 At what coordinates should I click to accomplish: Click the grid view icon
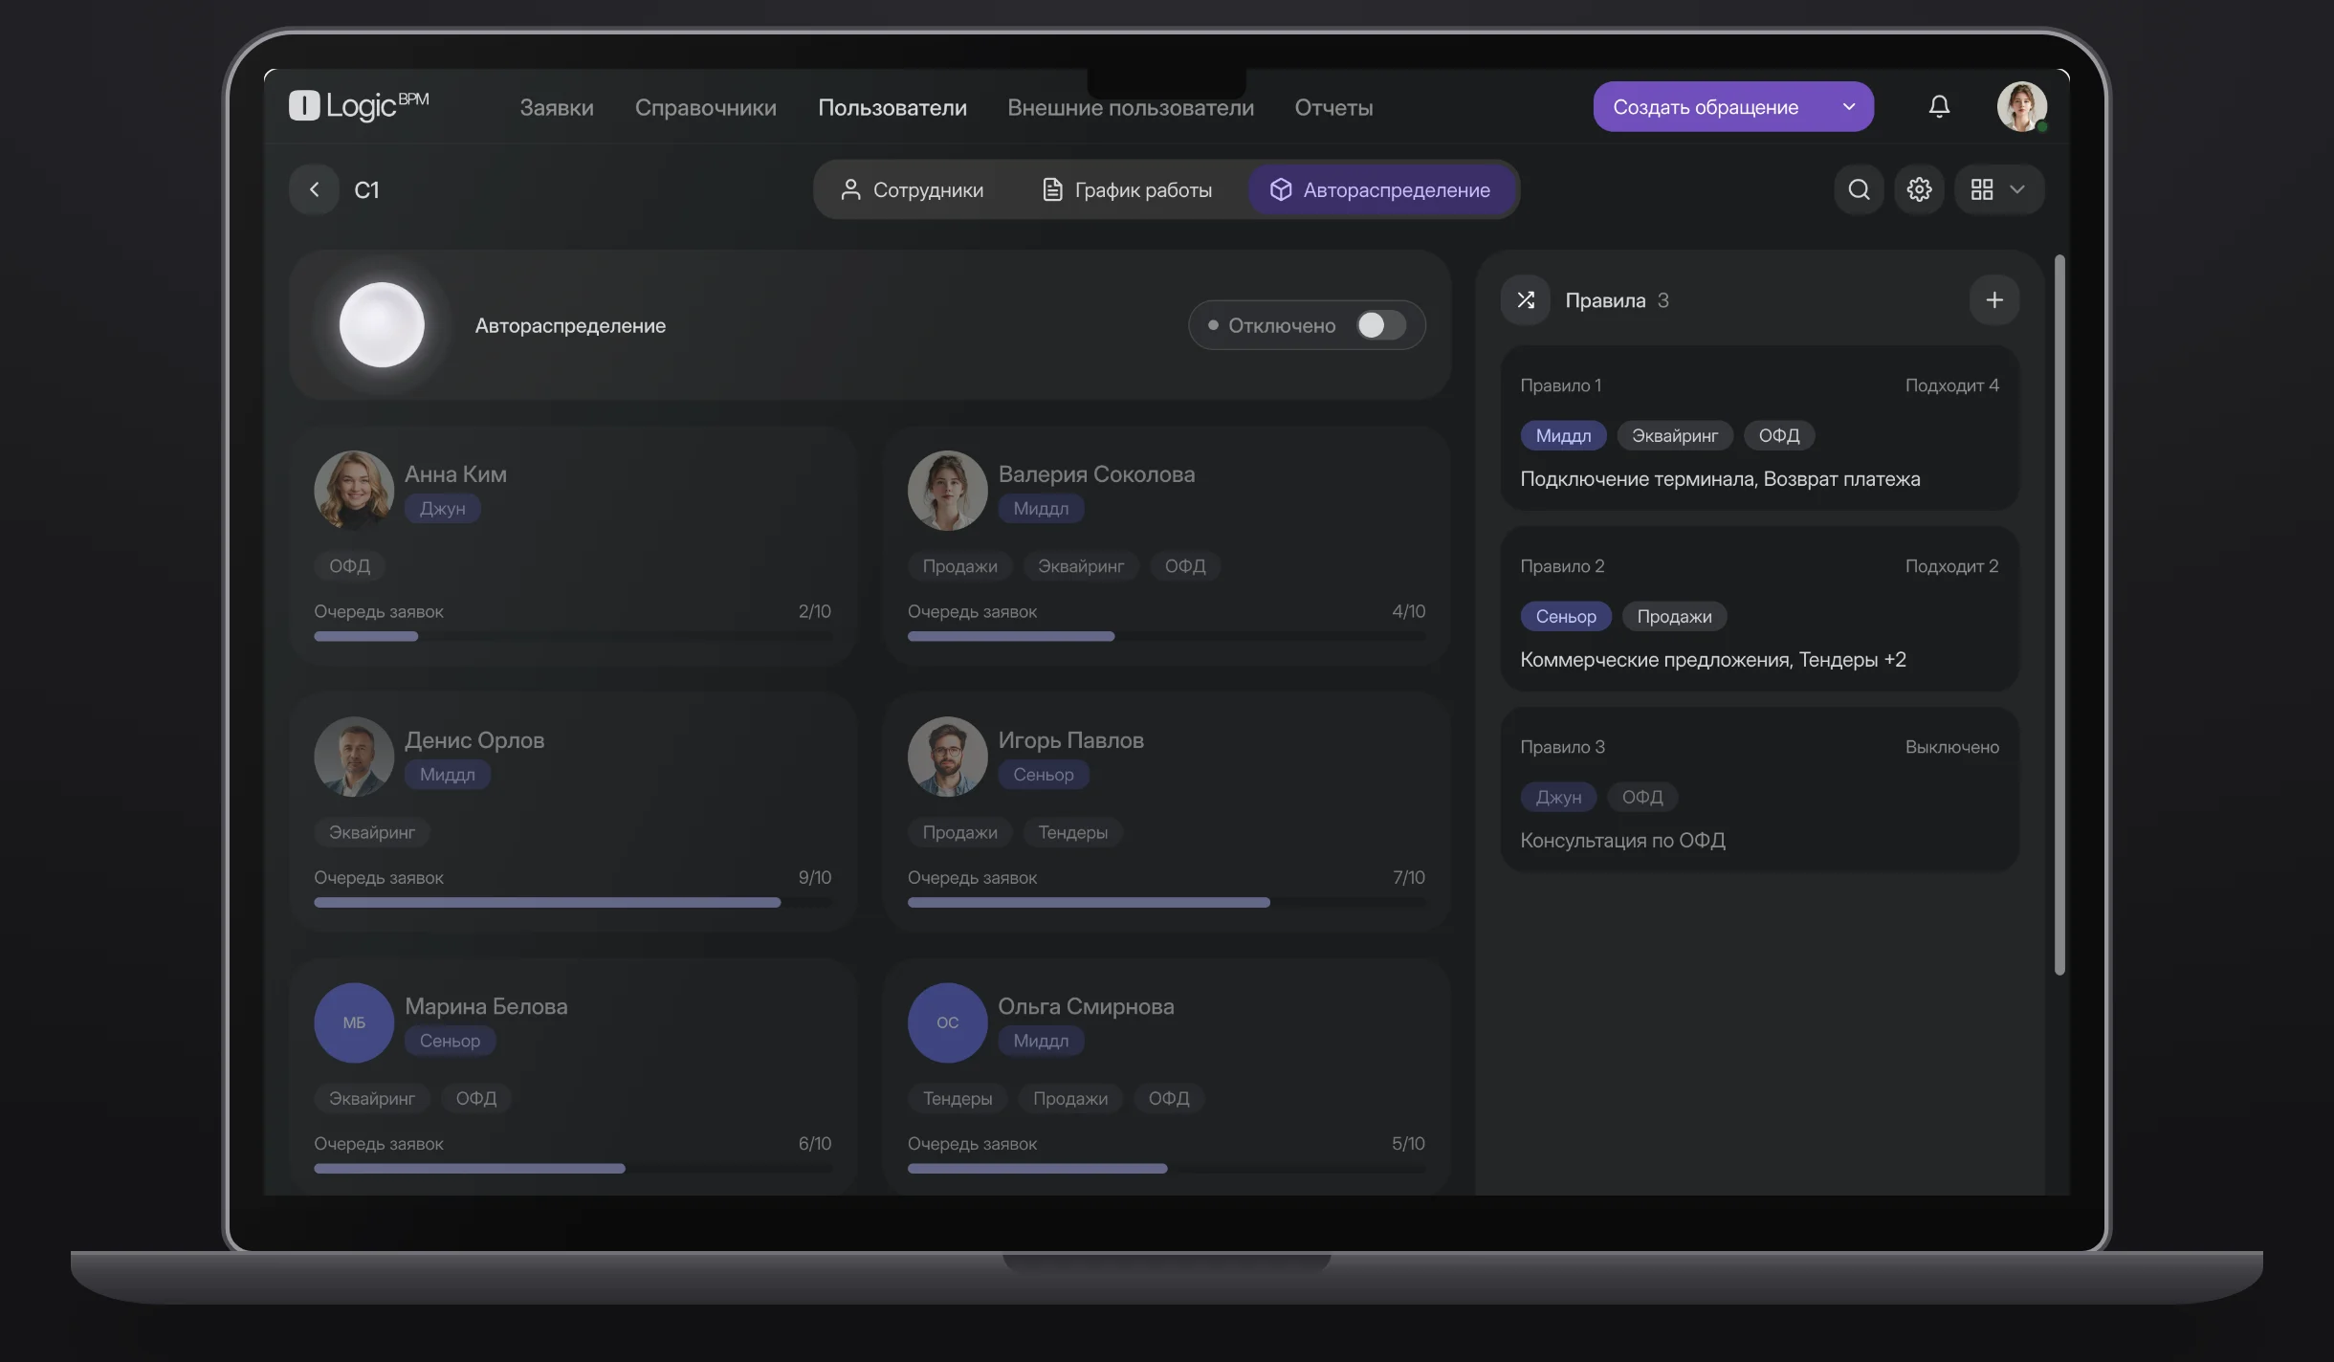(1982, 189)
